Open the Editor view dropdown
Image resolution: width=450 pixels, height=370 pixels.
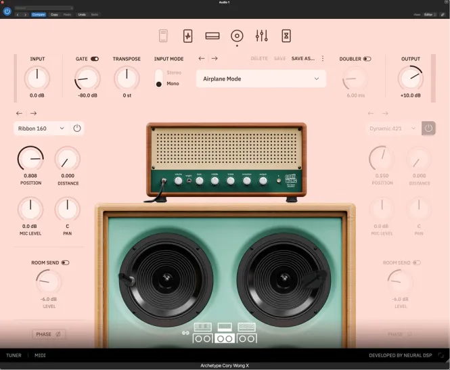tap(430, 15)
